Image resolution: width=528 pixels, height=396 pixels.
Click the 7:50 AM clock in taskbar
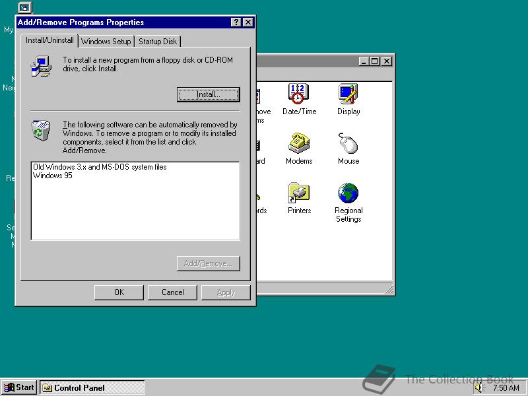506,388
